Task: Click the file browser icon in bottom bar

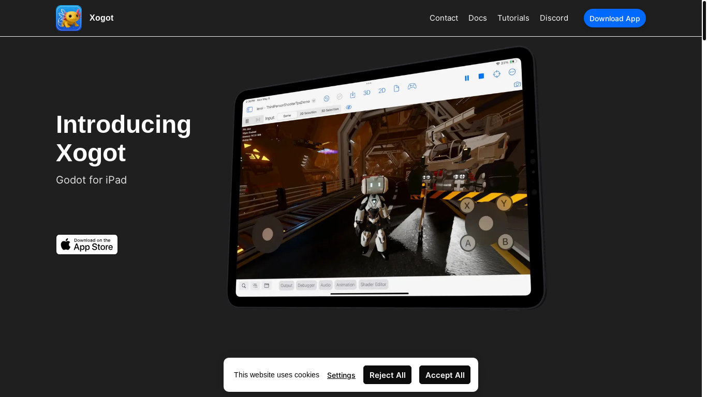Action: (x=267, y=285)
